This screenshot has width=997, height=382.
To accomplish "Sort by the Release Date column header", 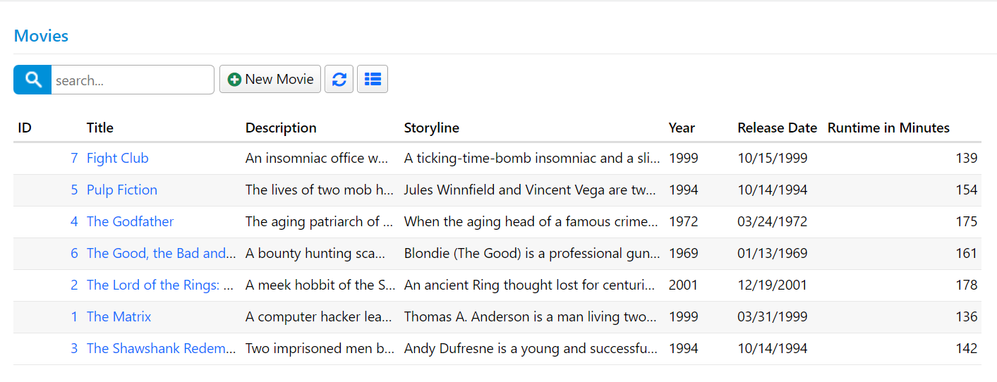I will click(778, 128).
